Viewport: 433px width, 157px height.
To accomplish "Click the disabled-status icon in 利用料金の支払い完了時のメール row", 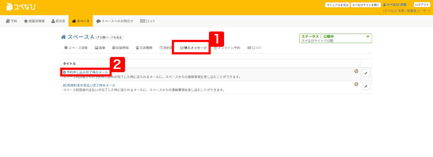I will tap(356, 84).
